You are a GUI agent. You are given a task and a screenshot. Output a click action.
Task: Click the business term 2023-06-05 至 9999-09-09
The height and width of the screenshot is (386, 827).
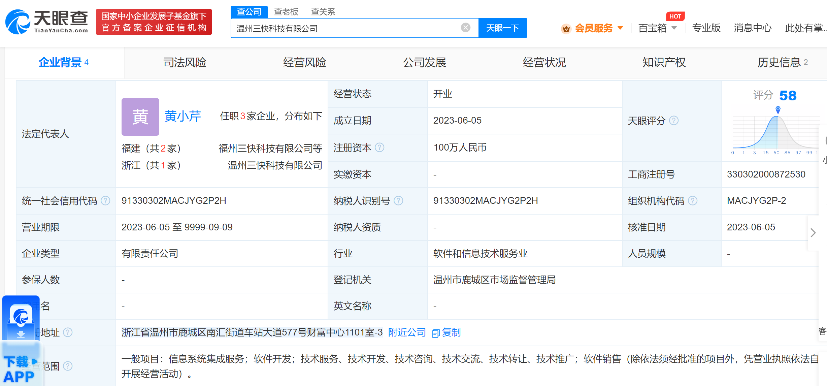click(177, 227)
